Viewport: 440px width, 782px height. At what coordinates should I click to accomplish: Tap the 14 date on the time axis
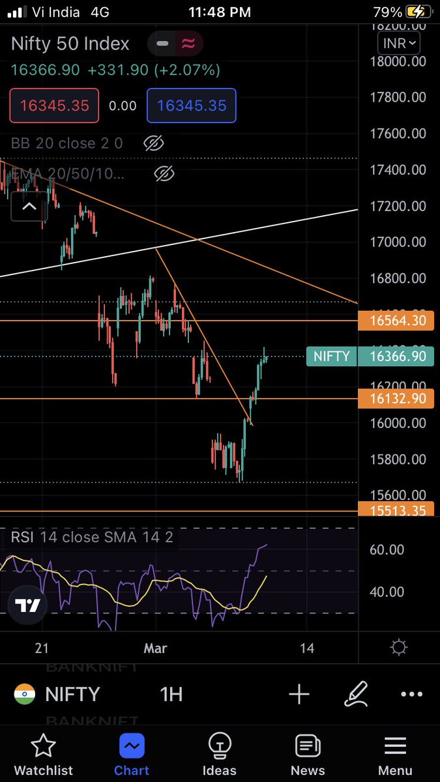tap(307, 648)
